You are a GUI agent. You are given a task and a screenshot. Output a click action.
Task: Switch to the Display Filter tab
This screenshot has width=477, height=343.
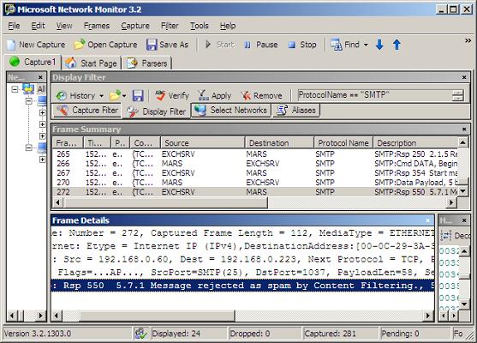[156, 111]
